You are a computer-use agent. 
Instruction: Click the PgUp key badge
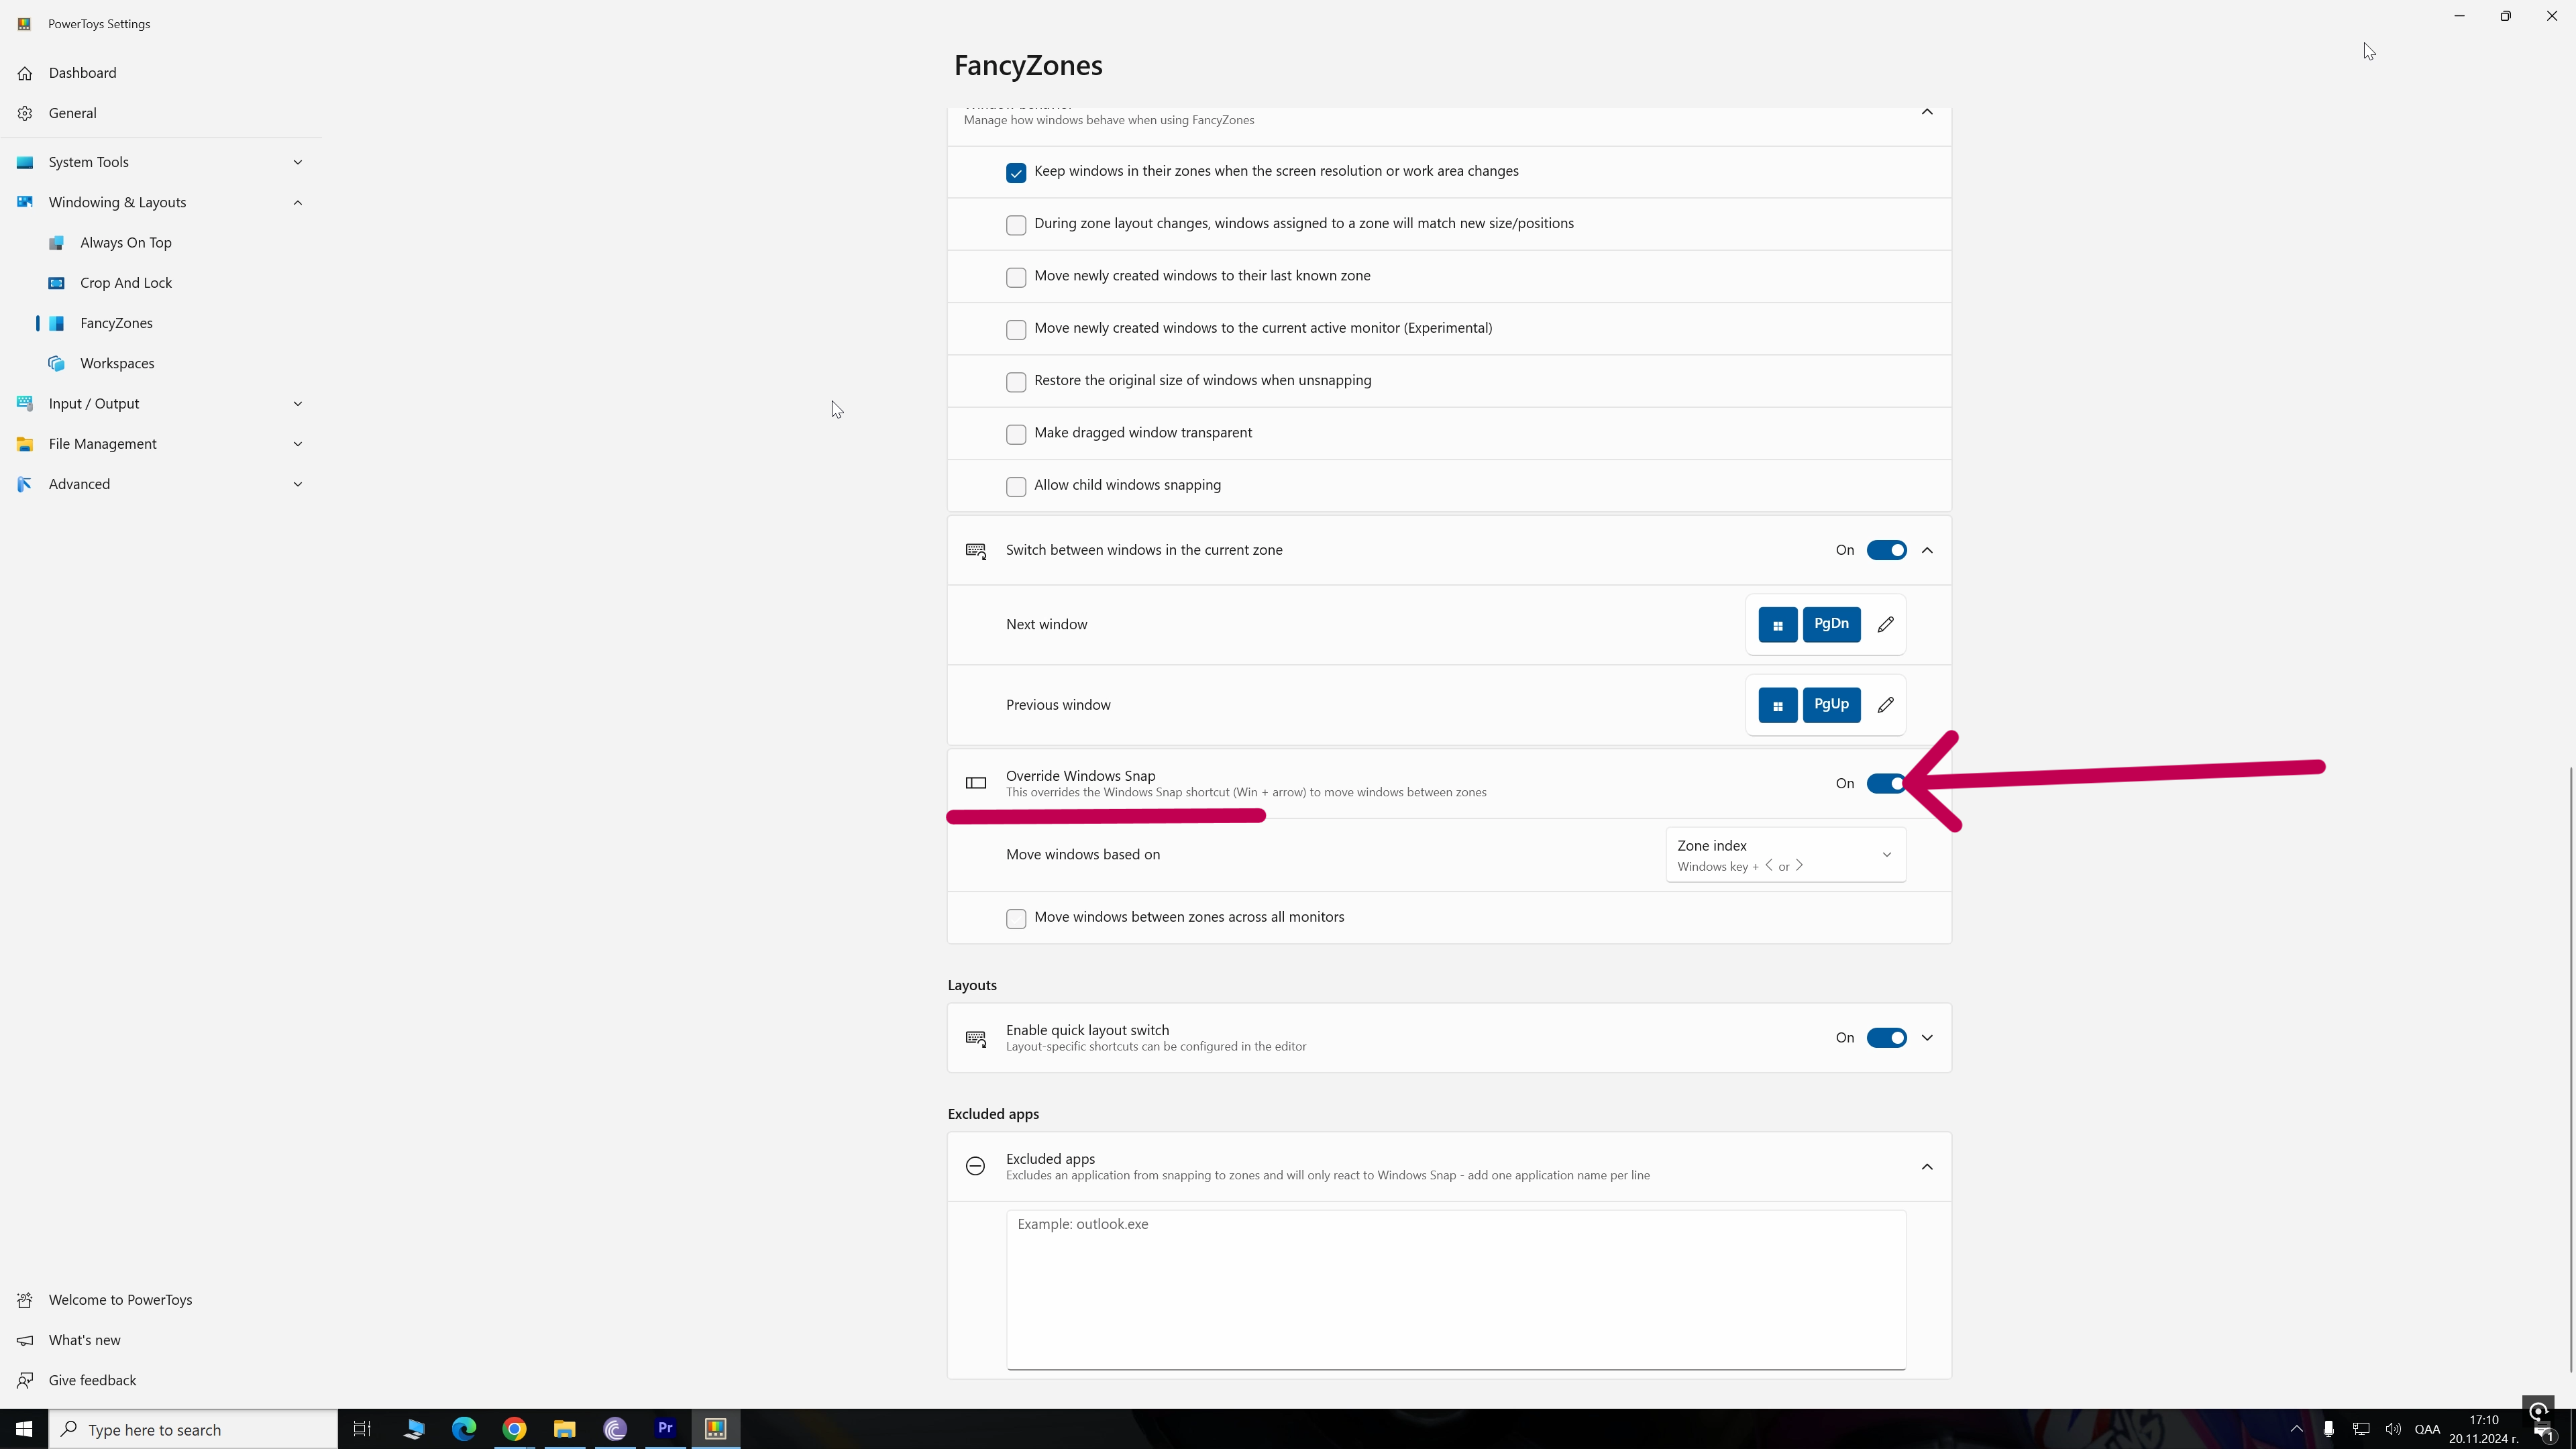pos(1831,705)
